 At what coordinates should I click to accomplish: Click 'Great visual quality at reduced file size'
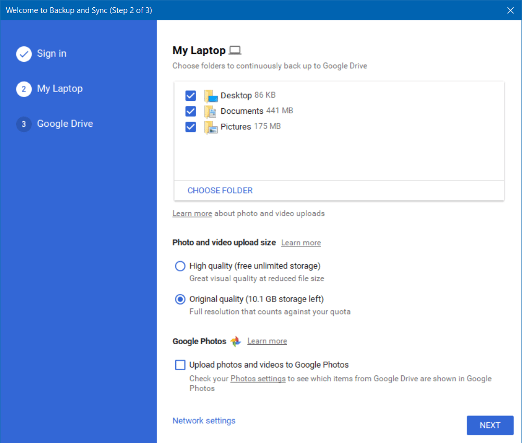[257, 279]
